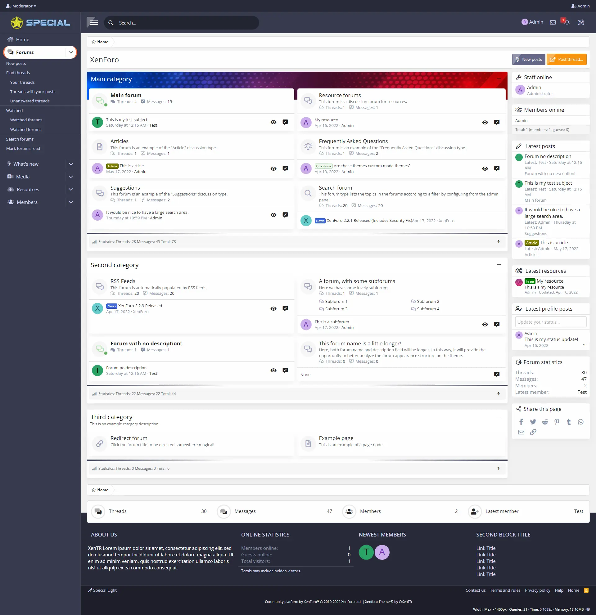Open Special Light style chooser link
This screenshot has height=615, width=596.
pyautogui.click(x=103, y=590)
